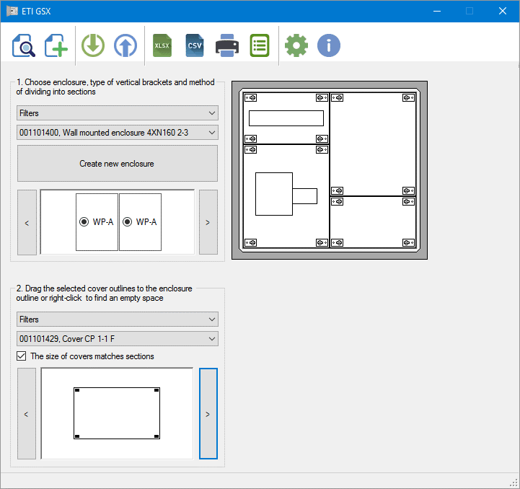Click the cover outline rectangle thumbnail
This screenshot has width=520, height=489.
click(117, 413)
